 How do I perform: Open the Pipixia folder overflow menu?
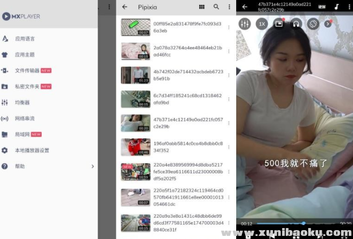(x=229, y=7)
